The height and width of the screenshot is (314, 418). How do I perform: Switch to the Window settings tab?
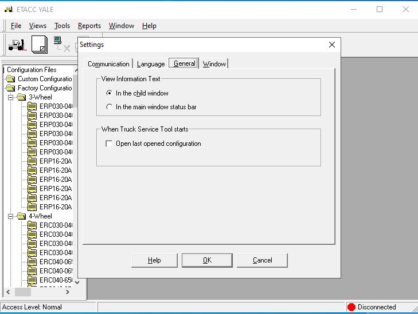point(214,64)
